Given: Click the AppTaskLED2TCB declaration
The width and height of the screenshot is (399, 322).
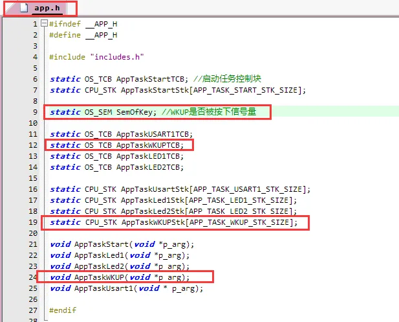Looking at the screenshot, I should coord(149,167).
